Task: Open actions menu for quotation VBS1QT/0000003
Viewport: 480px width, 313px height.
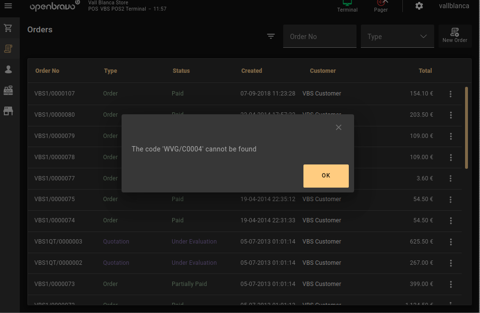Action: pos(451,242)
